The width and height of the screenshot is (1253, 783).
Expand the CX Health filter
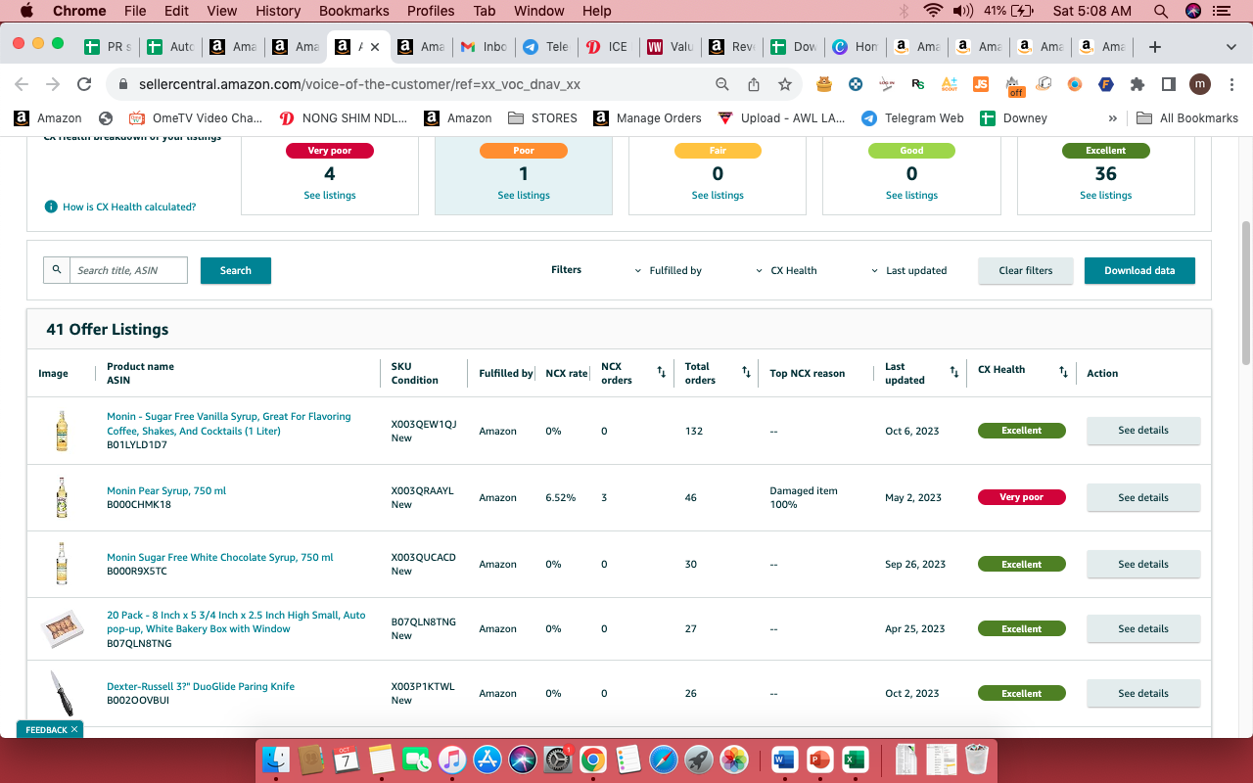click(787, 270)
